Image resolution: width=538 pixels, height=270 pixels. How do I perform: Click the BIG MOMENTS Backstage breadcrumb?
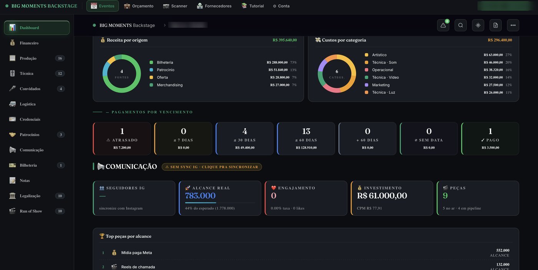click(127, 25)
